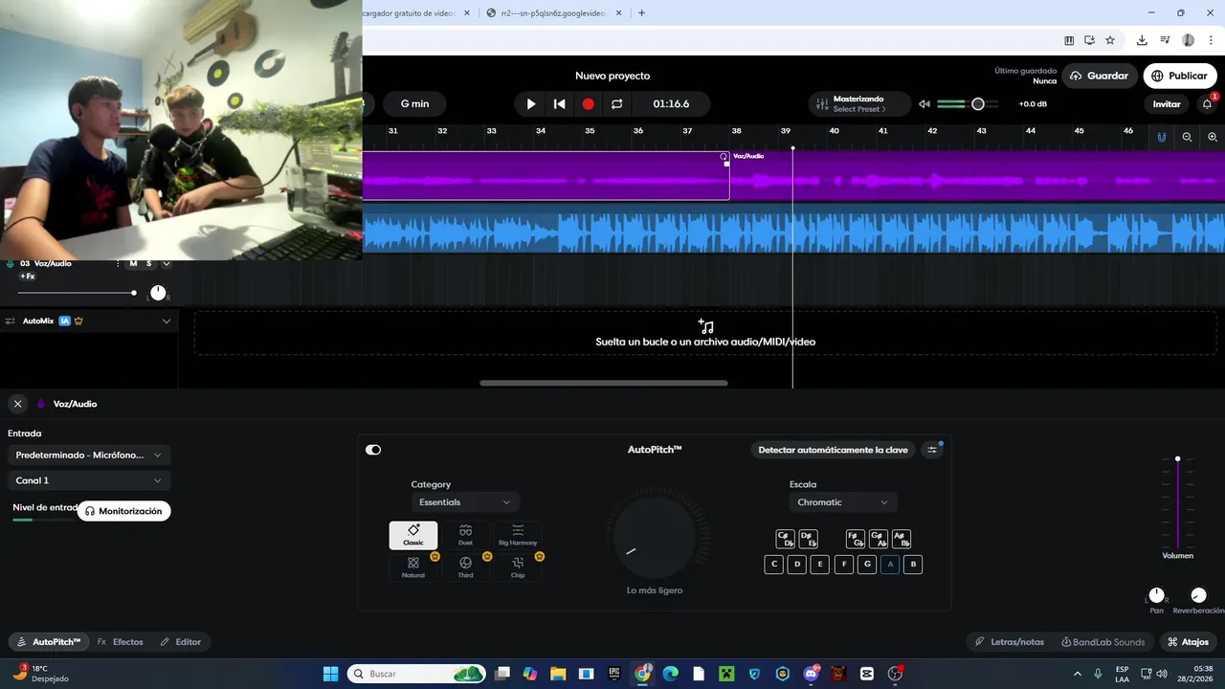Zoom in on the timeline

tap(1213, 137)
